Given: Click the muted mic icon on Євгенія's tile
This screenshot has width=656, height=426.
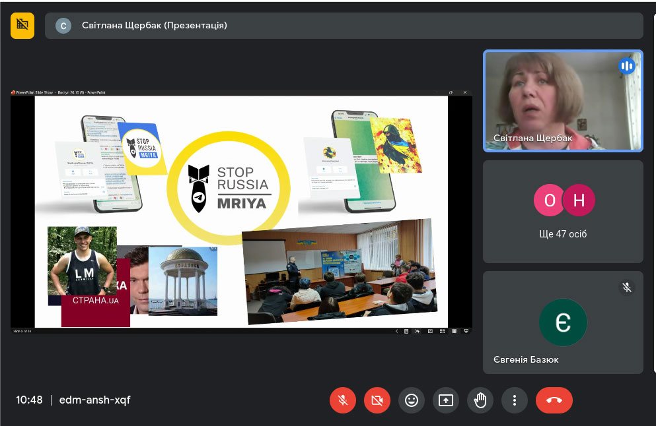Looking at the screenshot, I should coord(626,288).
